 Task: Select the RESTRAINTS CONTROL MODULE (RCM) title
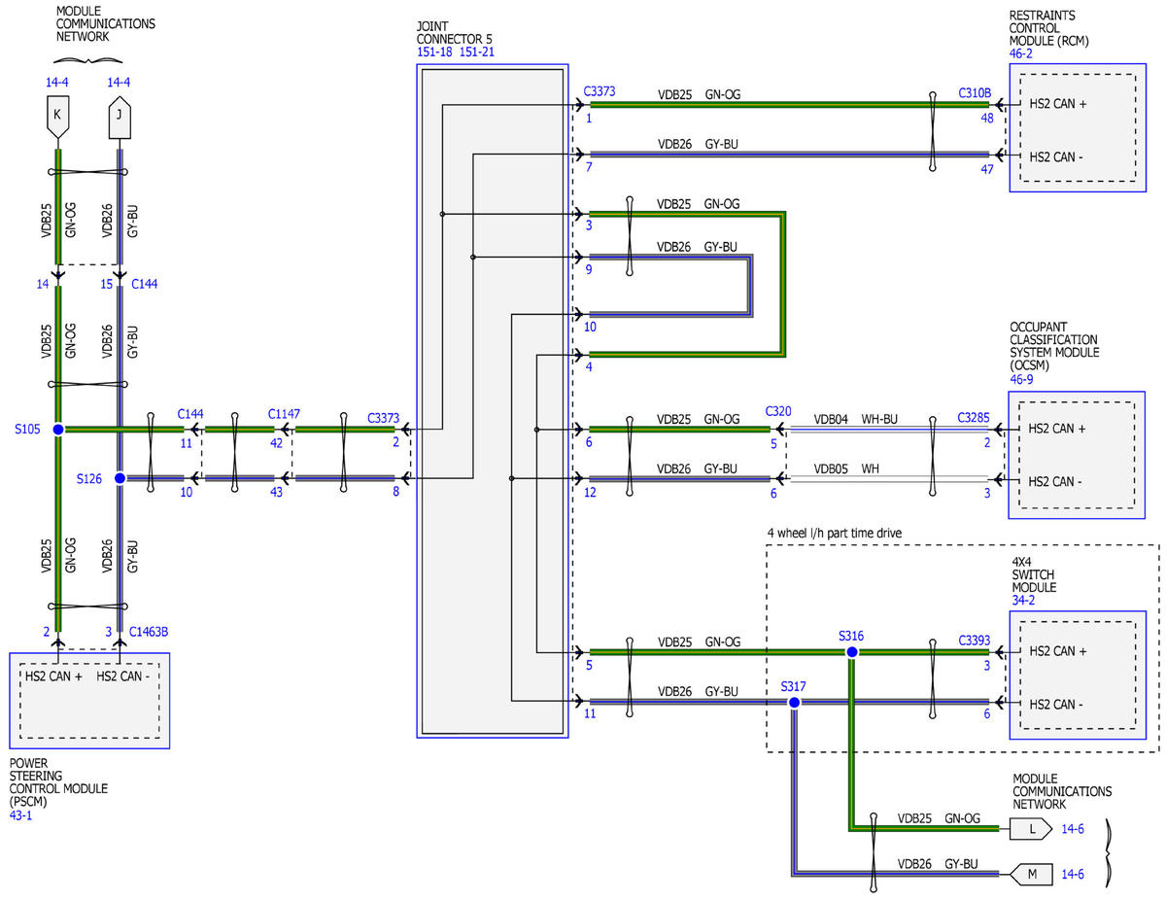pos(1049,28)
